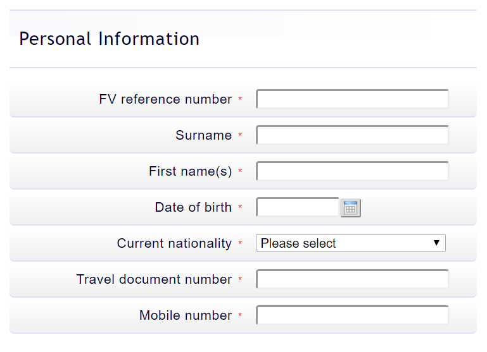Focus the Surname text box
487x352 pixels.
pyautogui.click(x=352, y=135)
